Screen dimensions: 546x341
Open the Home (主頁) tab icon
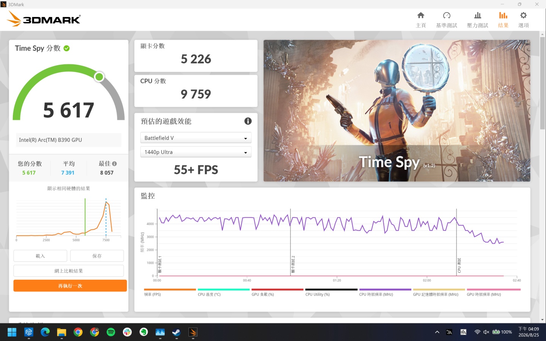click(x=420, y=16)
